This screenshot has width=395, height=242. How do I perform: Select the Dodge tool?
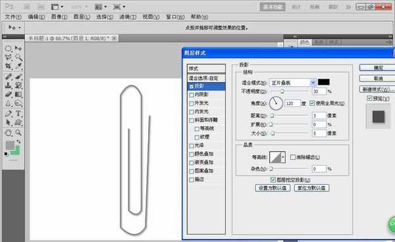tap(18, 103)
